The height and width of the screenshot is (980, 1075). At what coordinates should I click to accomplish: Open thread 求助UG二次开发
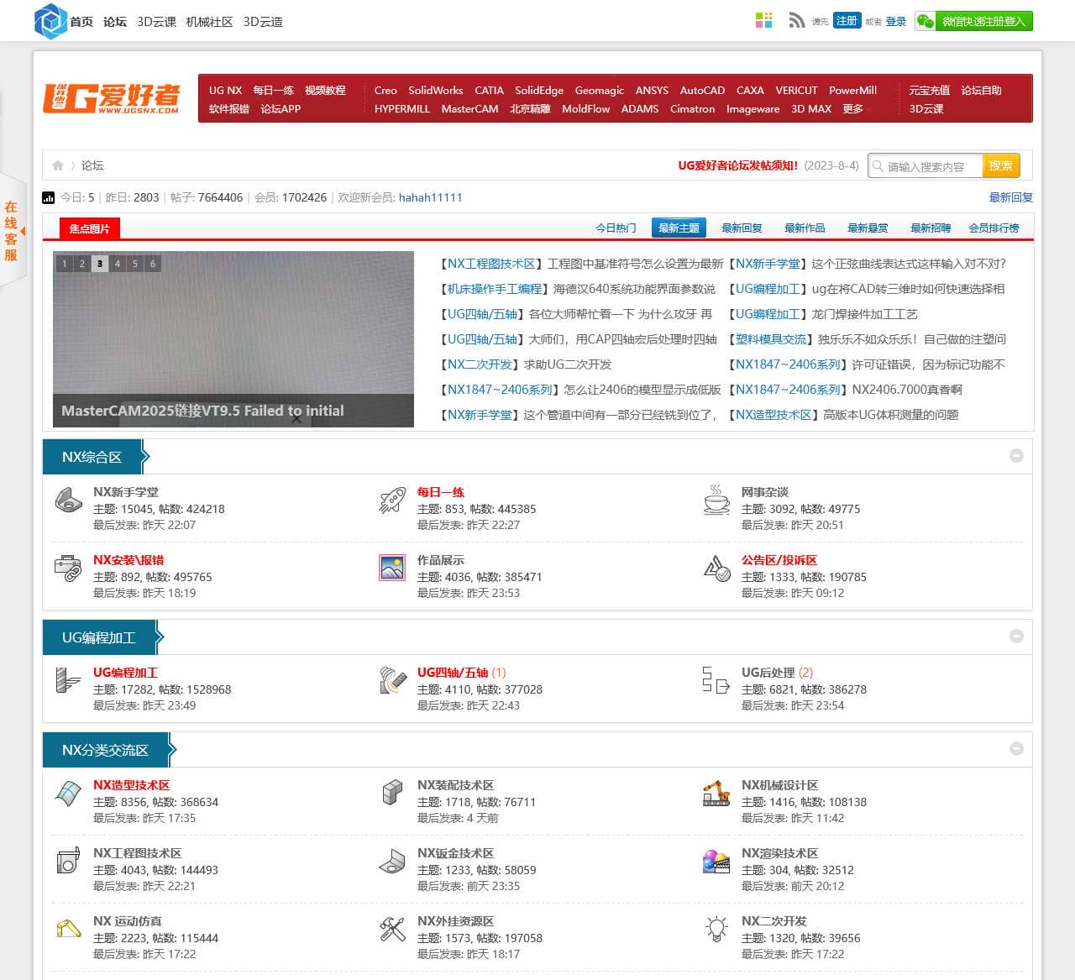568,364
